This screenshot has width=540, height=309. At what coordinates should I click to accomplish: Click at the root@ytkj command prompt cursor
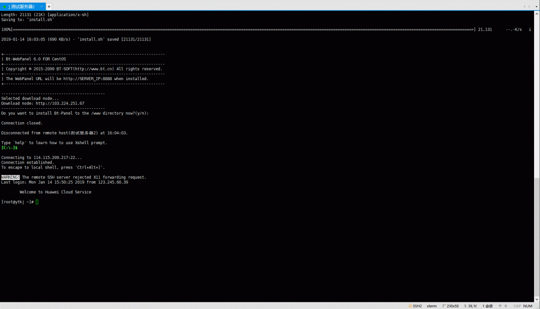click(37, 202)
